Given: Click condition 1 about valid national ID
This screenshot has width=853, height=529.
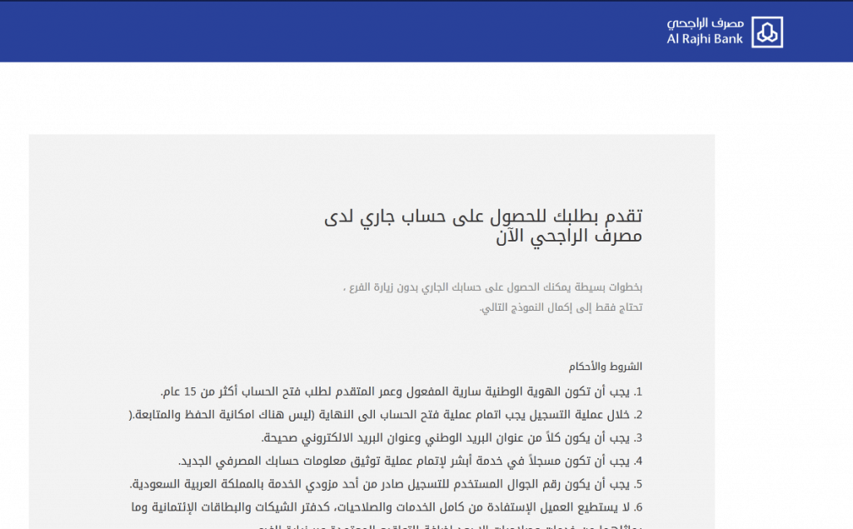Looking at the screenshot, I should [x=402, y=392].
